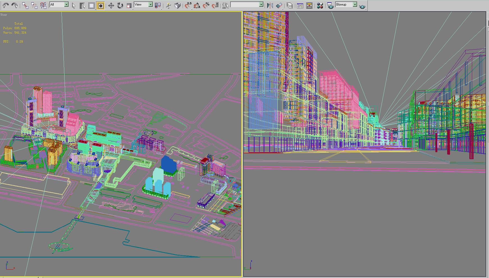
Task: Open the Material Editor spheres icon
Action: point(320,5)
